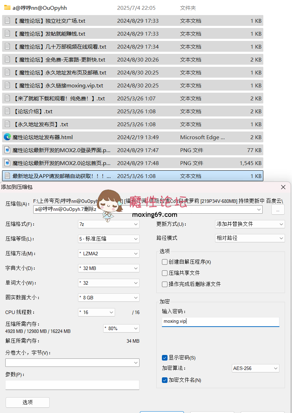The width and height of the screenshot is (292, 413).
Task: Close the 添加到压缩包 dialog
Action: [x=283, y=187]
